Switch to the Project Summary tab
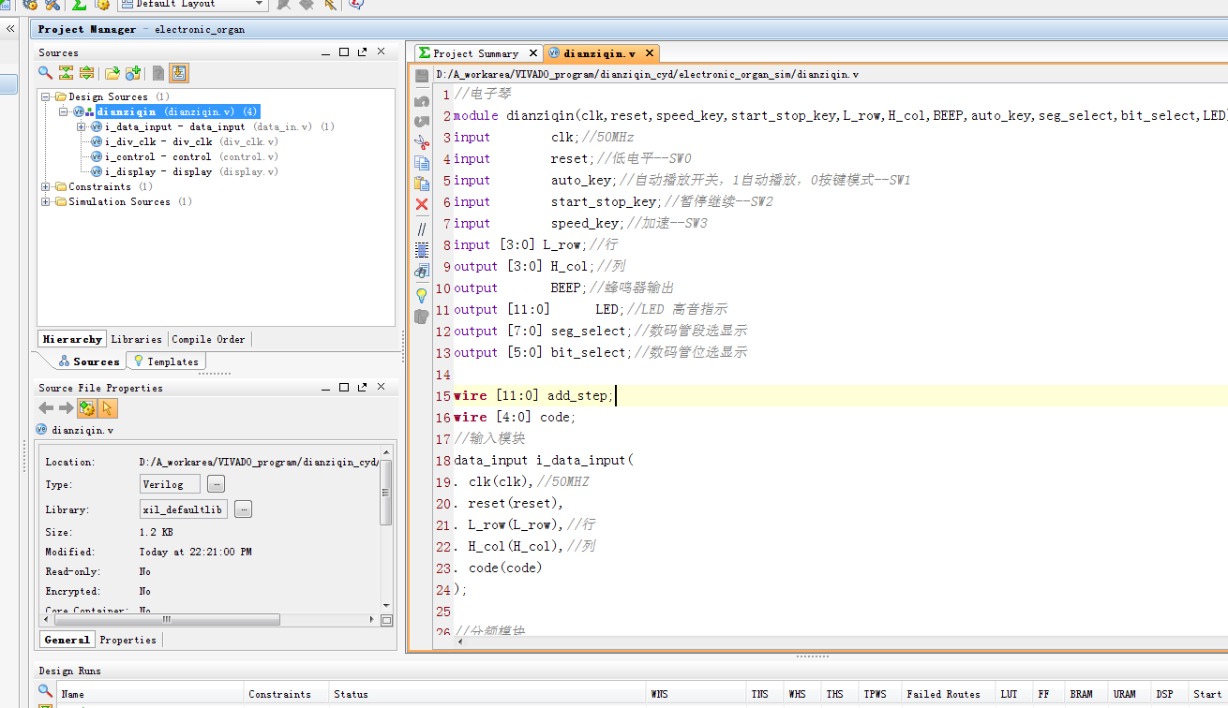Viewport: 1228px width, 708px height. tap(475, 53)
